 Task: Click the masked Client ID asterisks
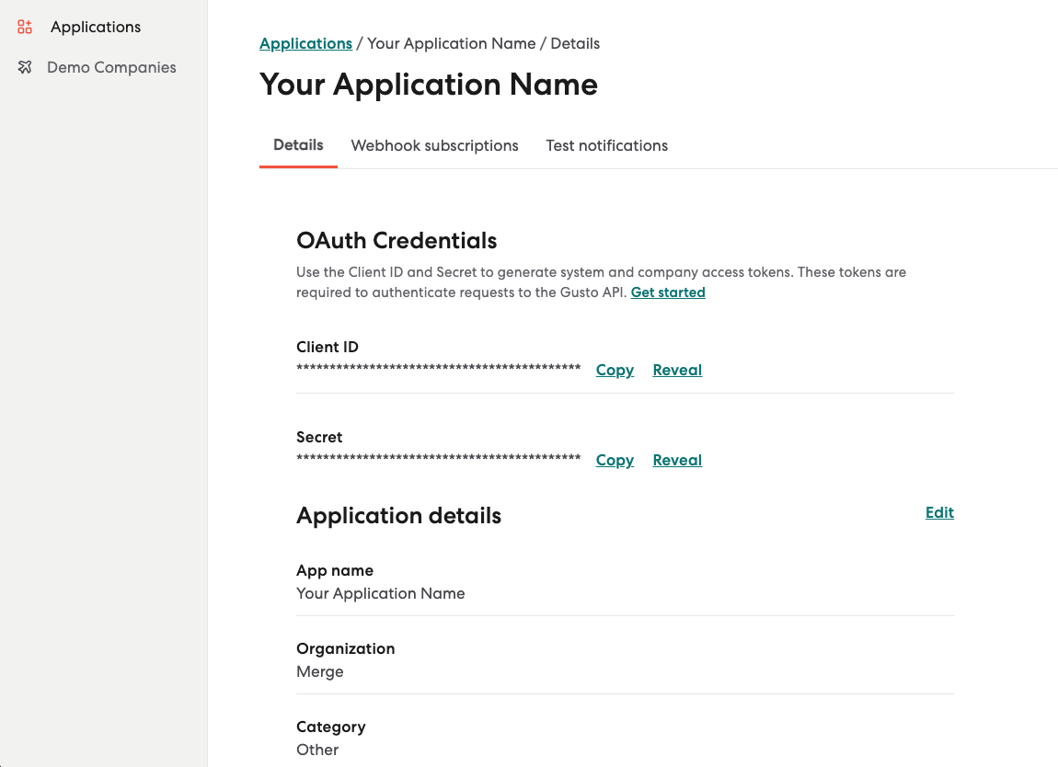click(438, 369)
